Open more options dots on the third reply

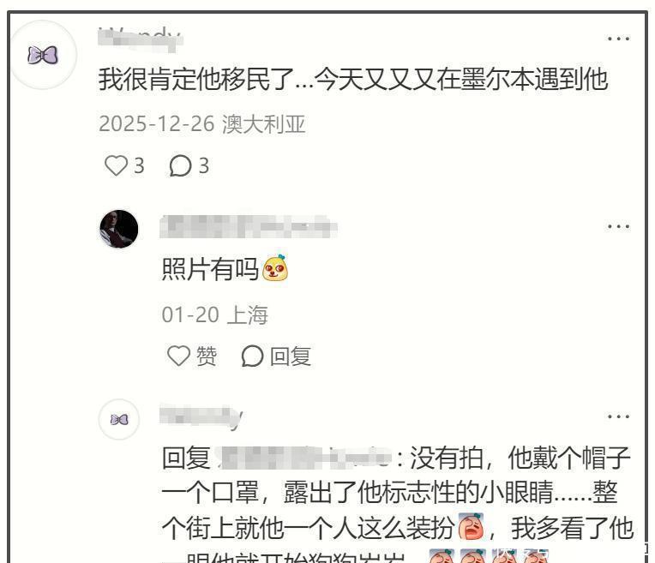coord(618,416)
